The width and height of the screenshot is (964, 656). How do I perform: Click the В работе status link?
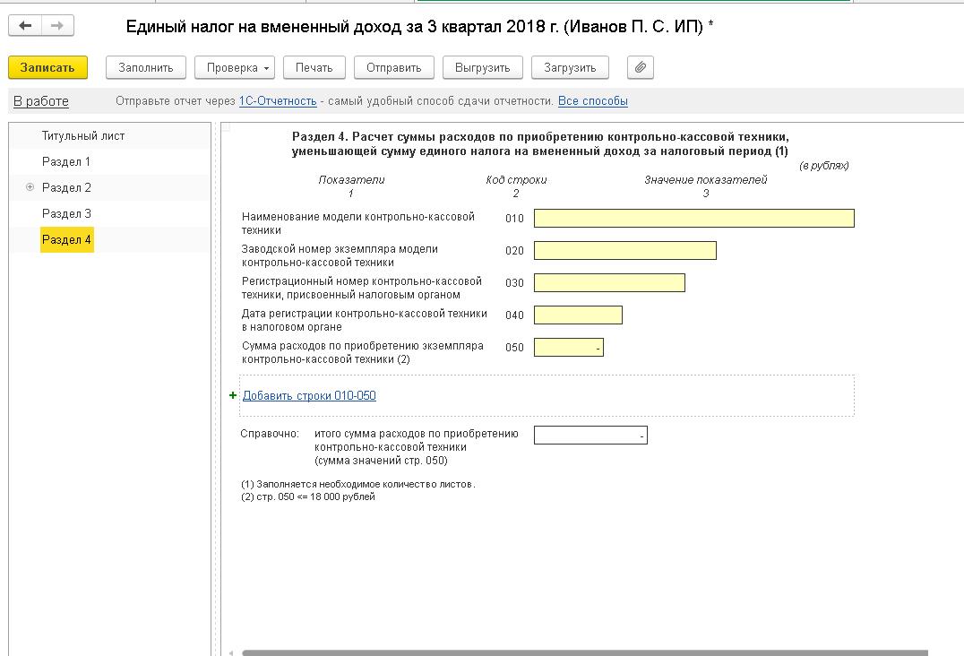pyautogui.click(x=41, y=101)
